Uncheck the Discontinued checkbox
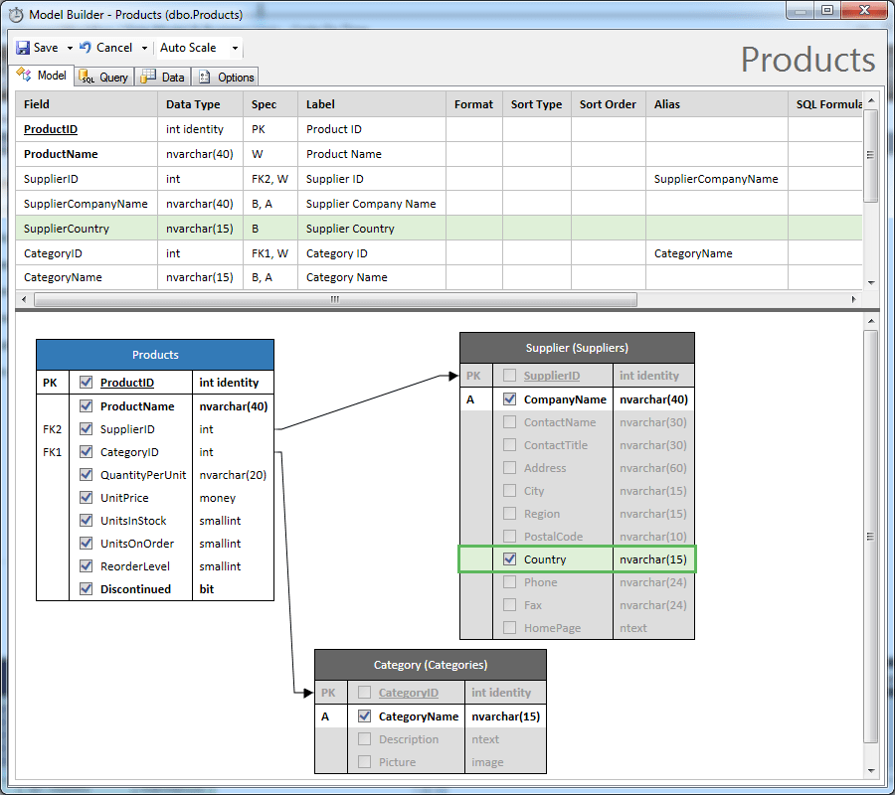The width and height of the screenshot is (895, 795). (x=87, y=588)
